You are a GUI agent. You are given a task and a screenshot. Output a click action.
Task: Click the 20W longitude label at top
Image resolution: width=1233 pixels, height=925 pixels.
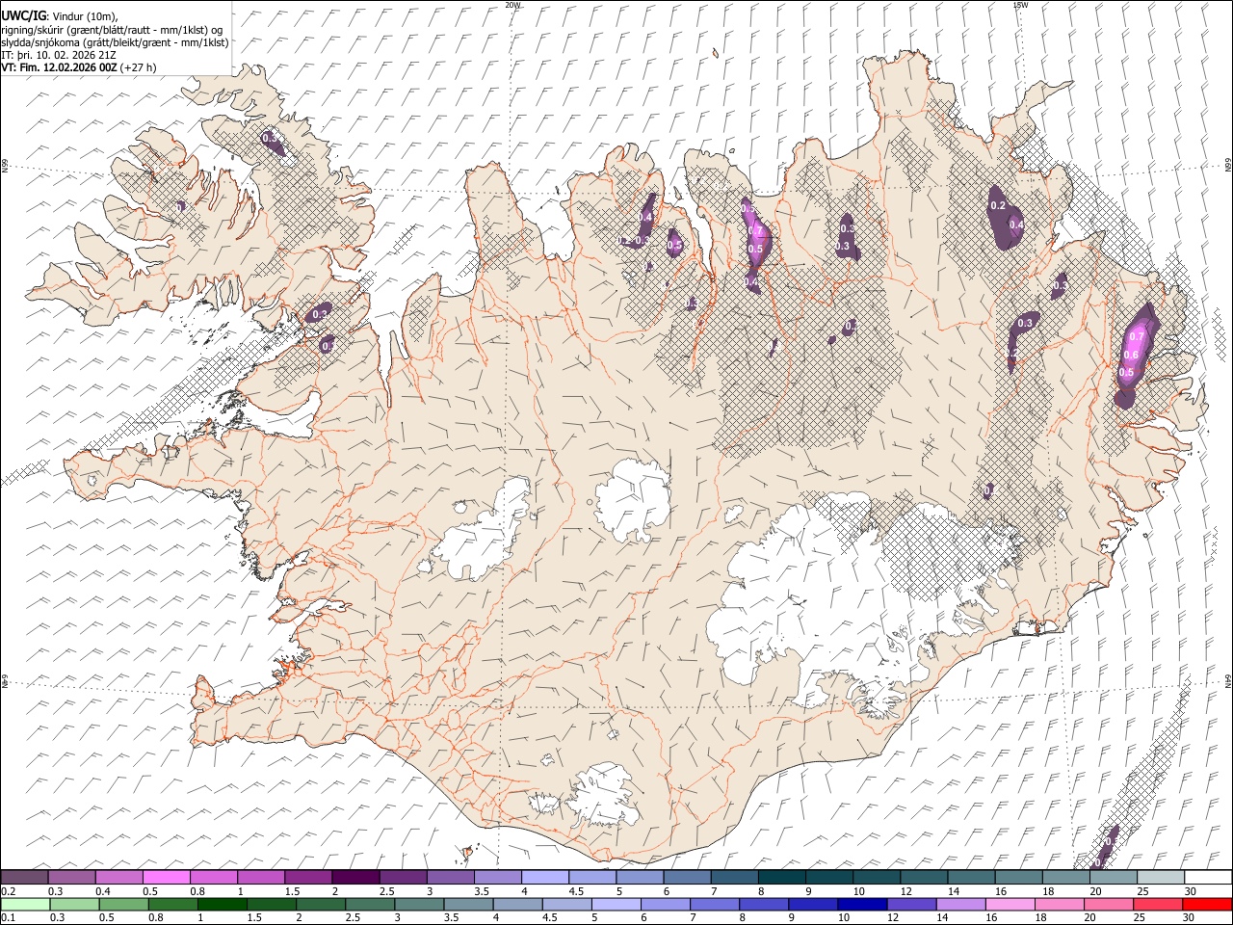(512, 5)
